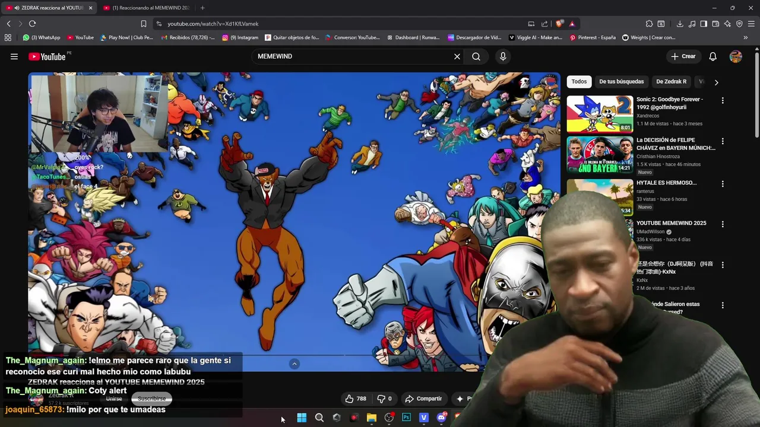Open the Brave VPN shield icon
Image resolution: width=760 pixels, height=427 pixels.
(739, 24)
